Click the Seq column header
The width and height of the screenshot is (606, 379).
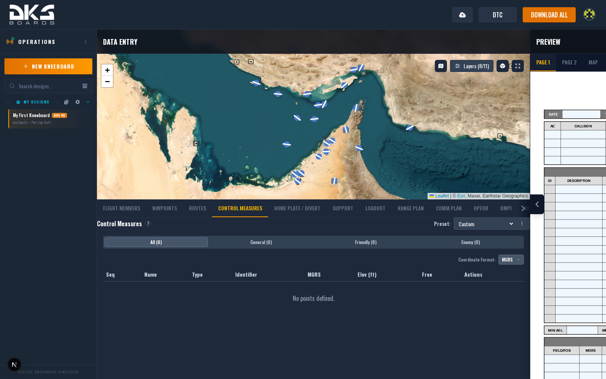[110, 275]
